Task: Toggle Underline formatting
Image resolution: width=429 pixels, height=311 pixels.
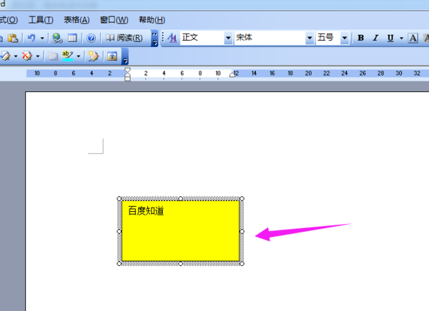Action: point(390,38)
